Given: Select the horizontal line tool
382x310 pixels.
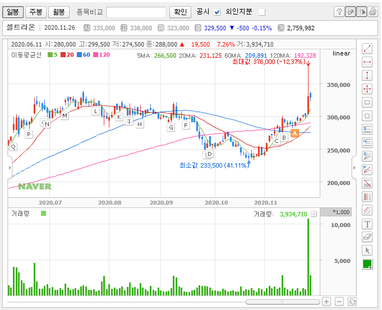Looking at the screenshot, I should coord(367,62).
